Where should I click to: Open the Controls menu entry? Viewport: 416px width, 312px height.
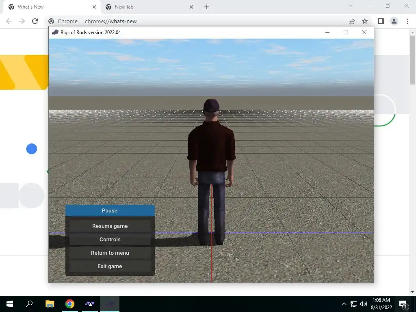110,239
